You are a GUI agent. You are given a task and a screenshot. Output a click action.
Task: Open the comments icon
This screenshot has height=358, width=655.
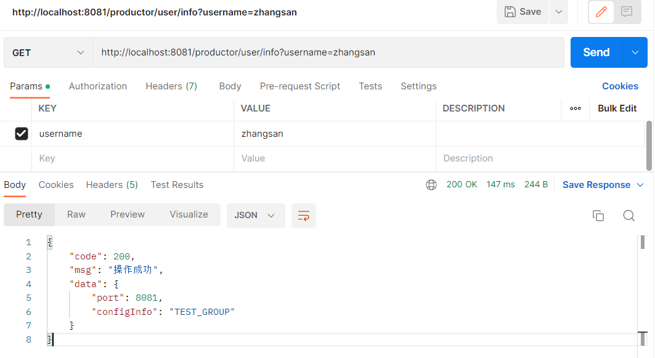click(x=627, y=12)
